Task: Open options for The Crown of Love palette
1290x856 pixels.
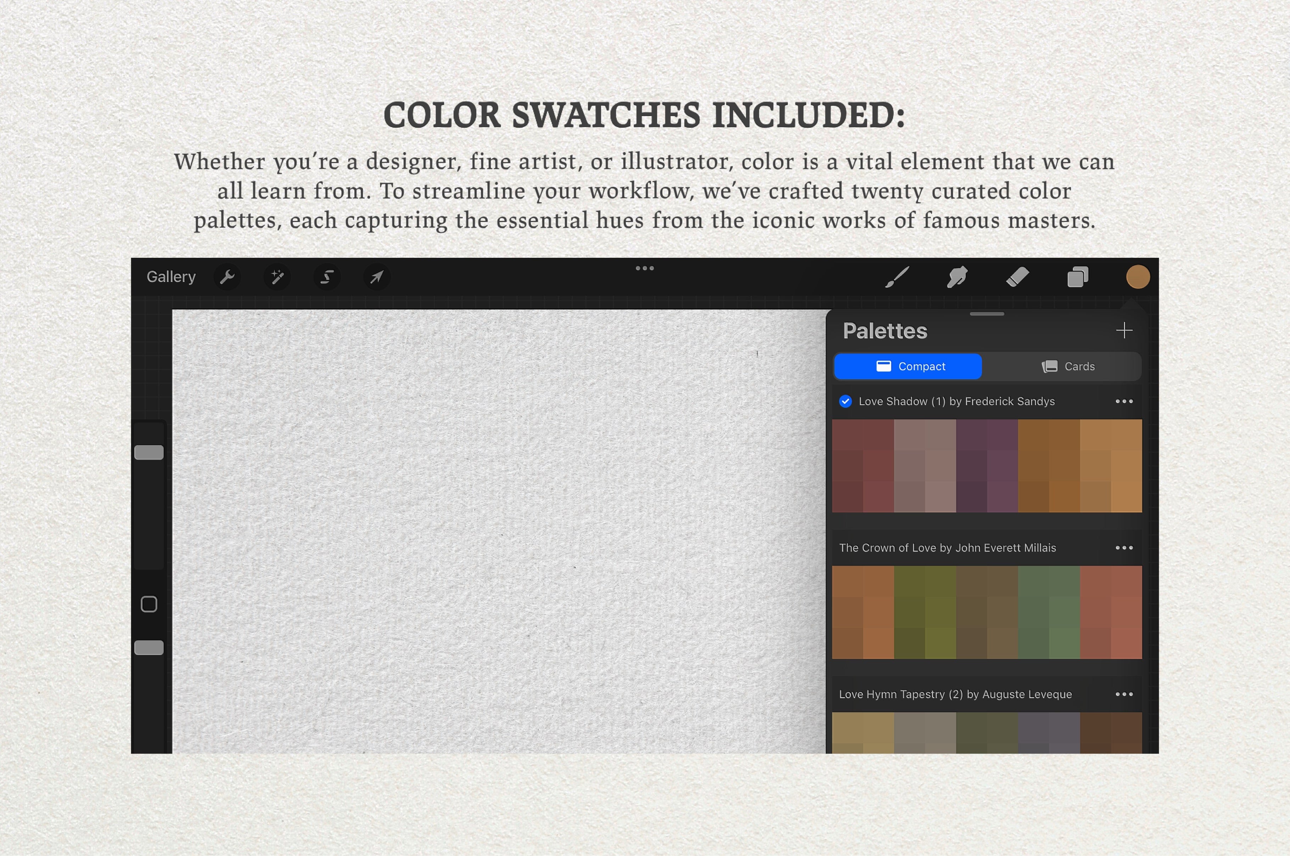Action: tap(1124, 547)
